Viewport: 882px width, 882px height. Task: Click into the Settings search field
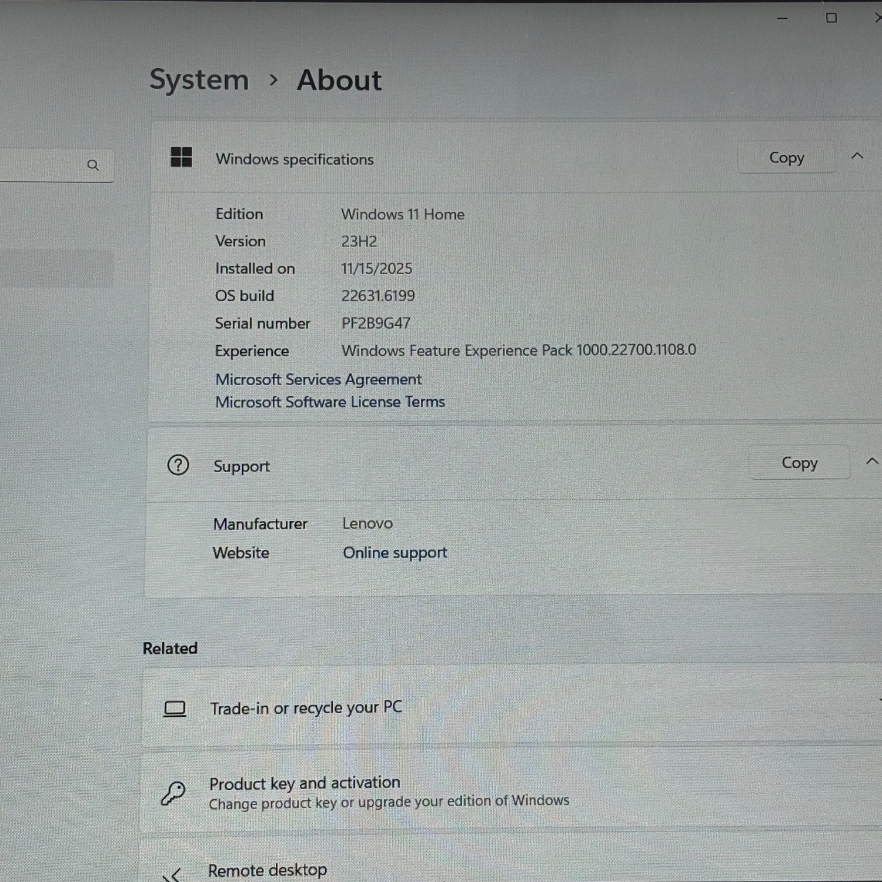[x=41, y=165]
